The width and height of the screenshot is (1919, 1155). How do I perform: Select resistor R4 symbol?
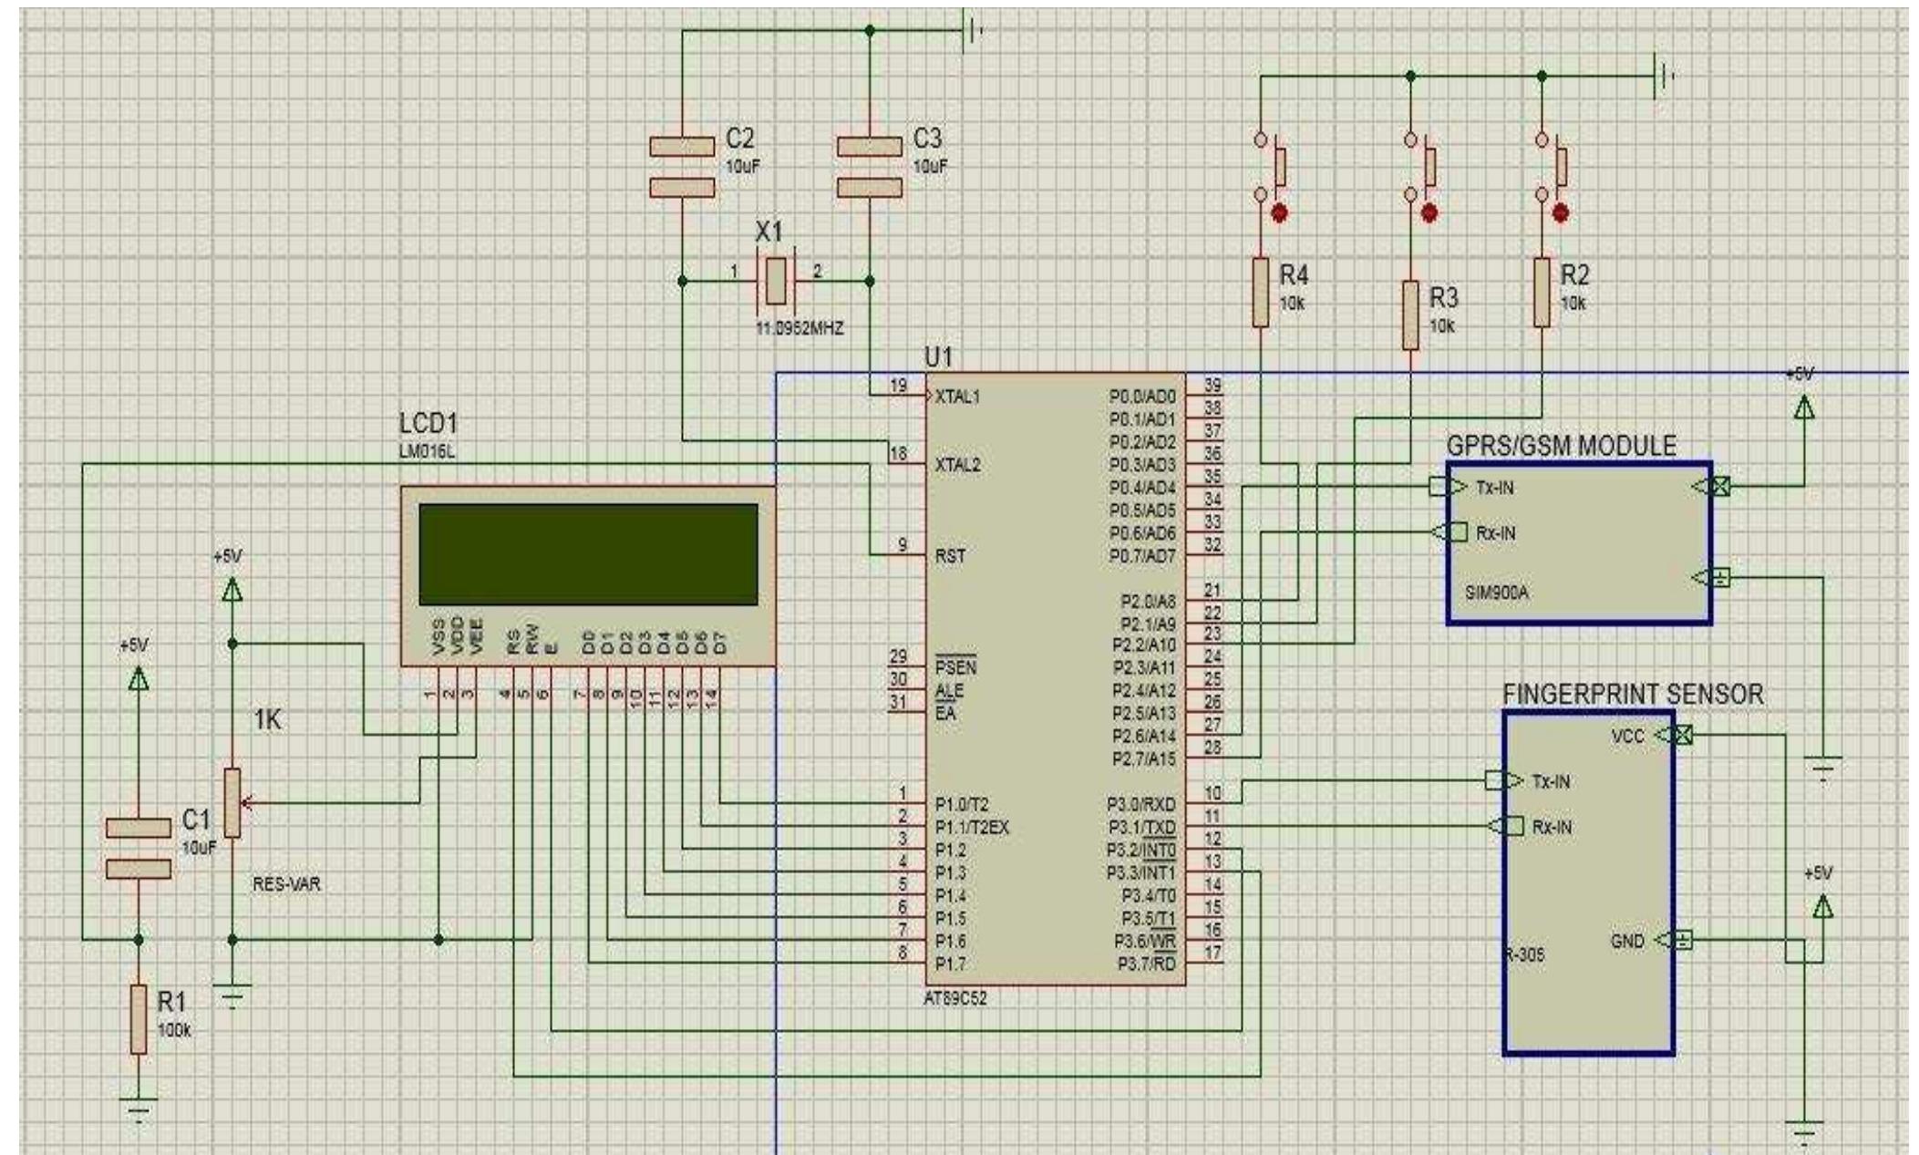(1260, 292)
